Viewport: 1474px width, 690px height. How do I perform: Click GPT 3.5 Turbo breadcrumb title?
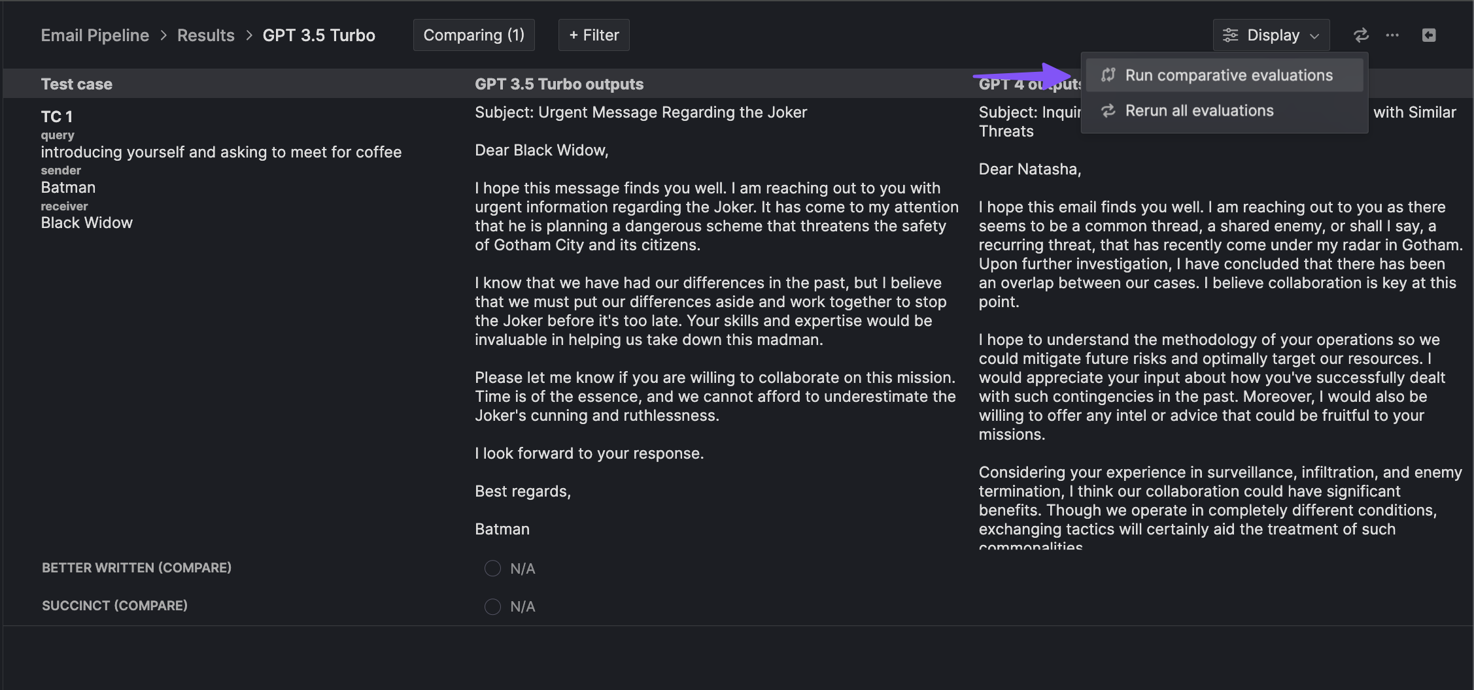318,35
